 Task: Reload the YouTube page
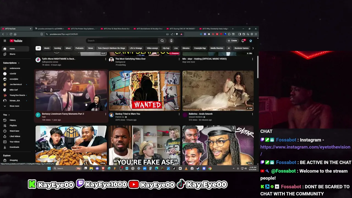coord(11,34)
